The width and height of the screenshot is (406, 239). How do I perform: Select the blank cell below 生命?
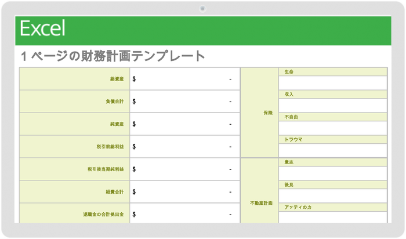[x=333, y=83]
